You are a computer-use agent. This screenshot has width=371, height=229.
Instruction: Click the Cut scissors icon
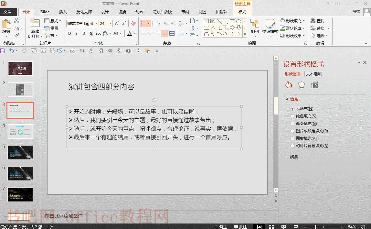click(x=16, y=21)
